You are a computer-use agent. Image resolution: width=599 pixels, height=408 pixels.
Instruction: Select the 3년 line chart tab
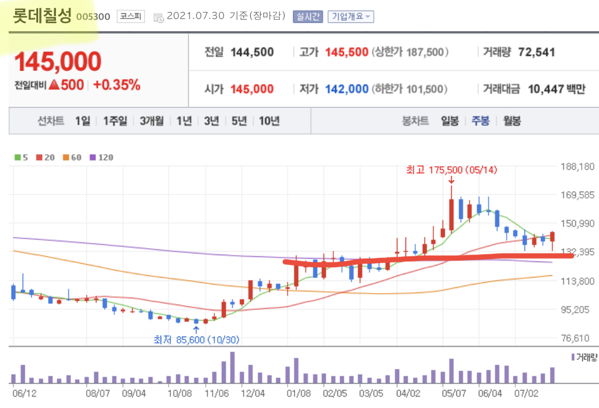[x=211, y=121]
